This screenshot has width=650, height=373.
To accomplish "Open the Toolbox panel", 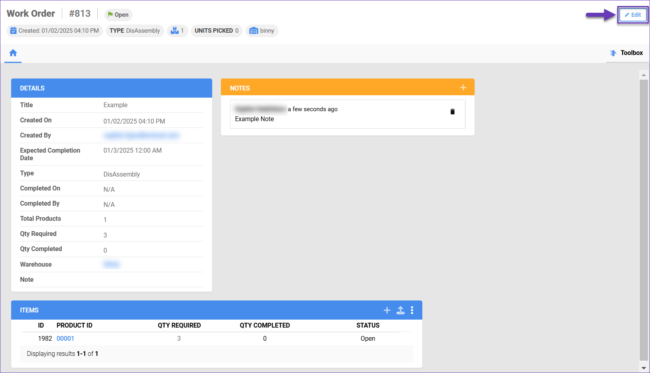I will coord(627,53).
